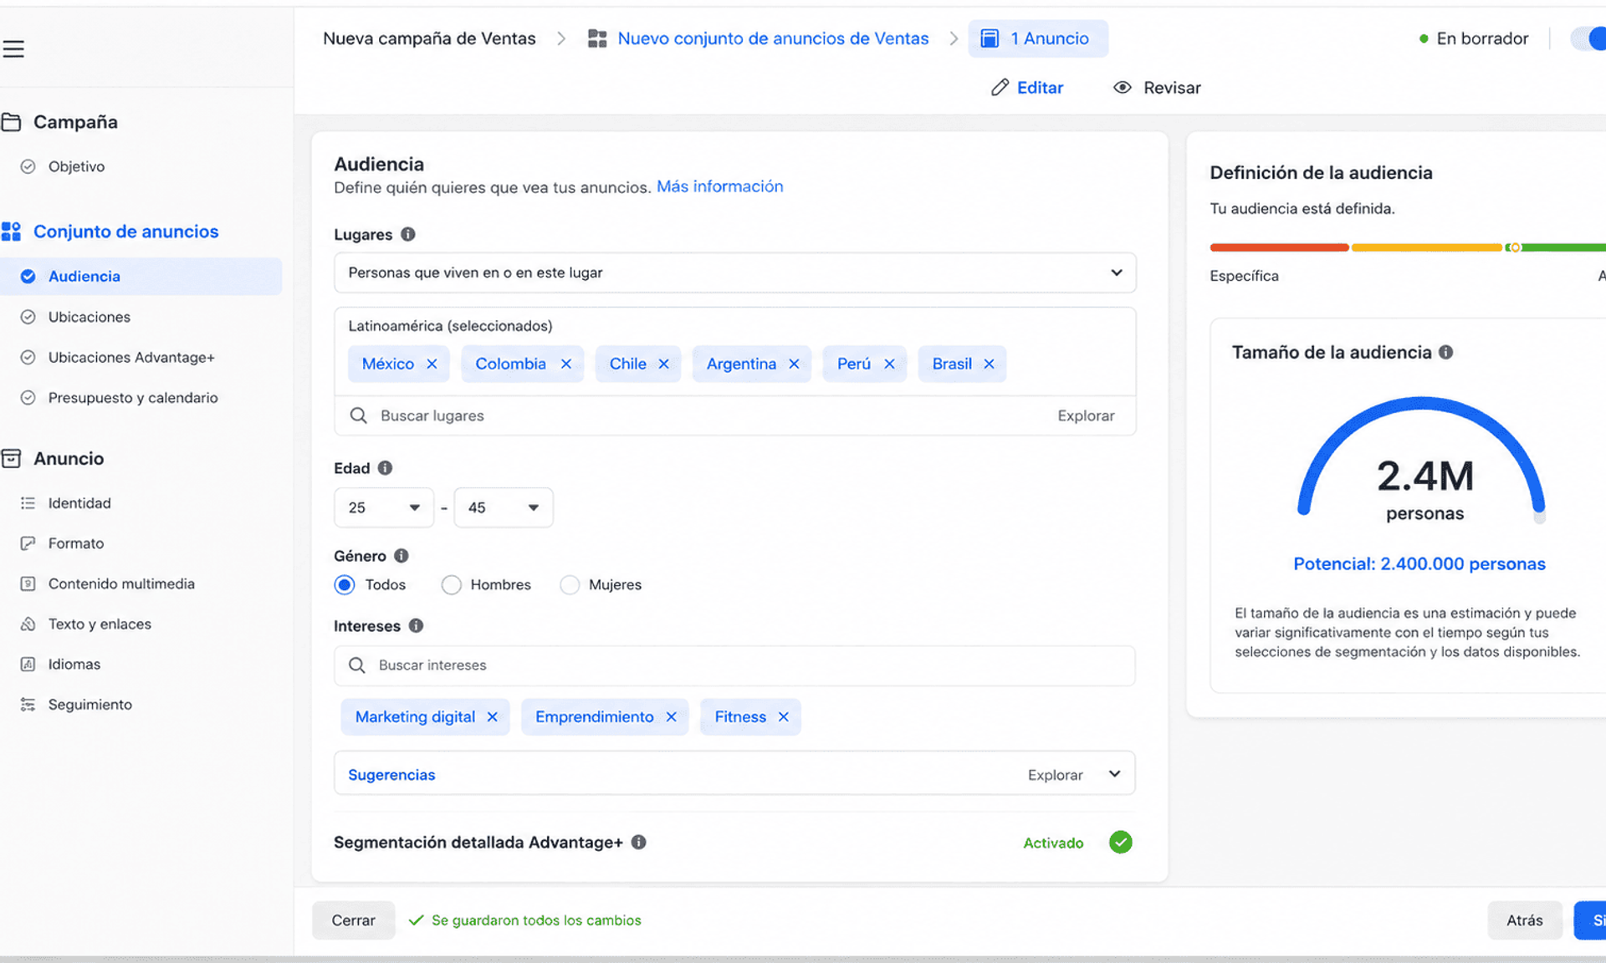Show info tooltip next to Intereses
1606x963 pixels.
416,626
